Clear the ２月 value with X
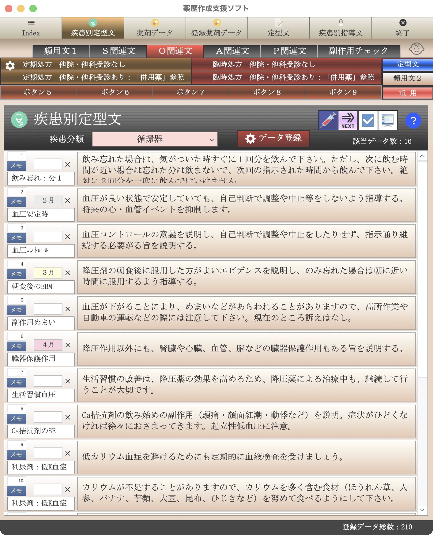 coord(68,200)
